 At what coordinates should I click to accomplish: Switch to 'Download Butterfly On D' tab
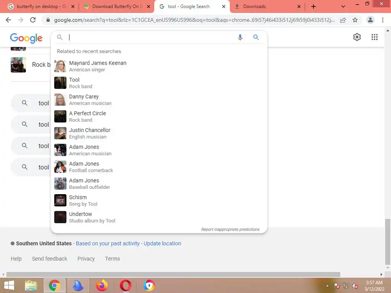(116, 6)
